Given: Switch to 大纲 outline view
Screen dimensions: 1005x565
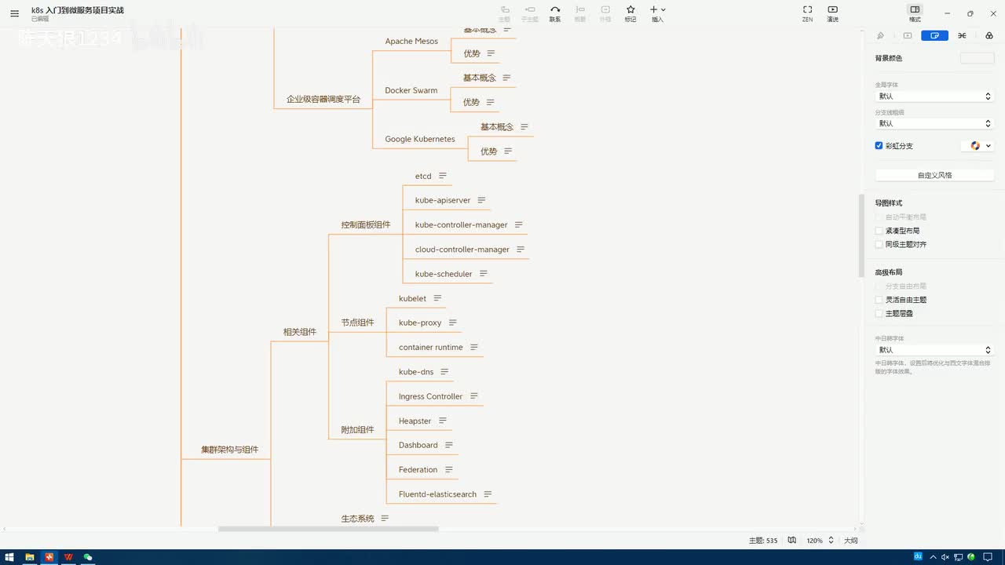Looking at the screenshot, I should 850,541.
